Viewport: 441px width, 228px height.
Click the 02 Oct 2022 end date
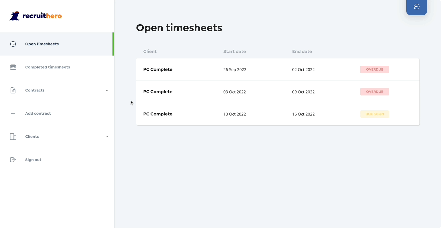point(303,70)
